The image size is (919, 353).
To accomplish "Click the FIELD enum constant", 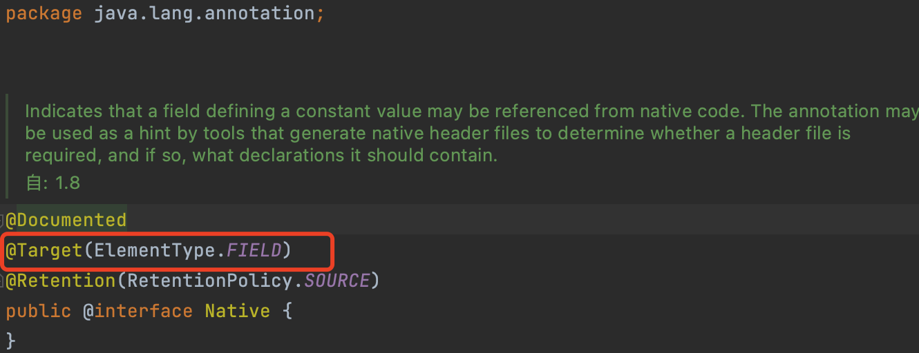I will tap(254, 250).
